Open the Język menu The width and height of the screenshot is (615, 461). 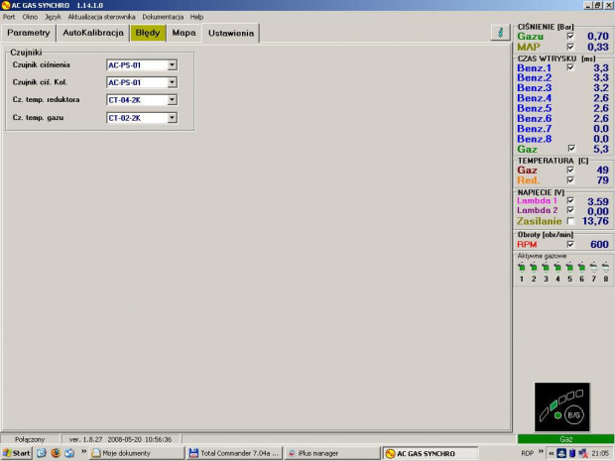point(53,17)
